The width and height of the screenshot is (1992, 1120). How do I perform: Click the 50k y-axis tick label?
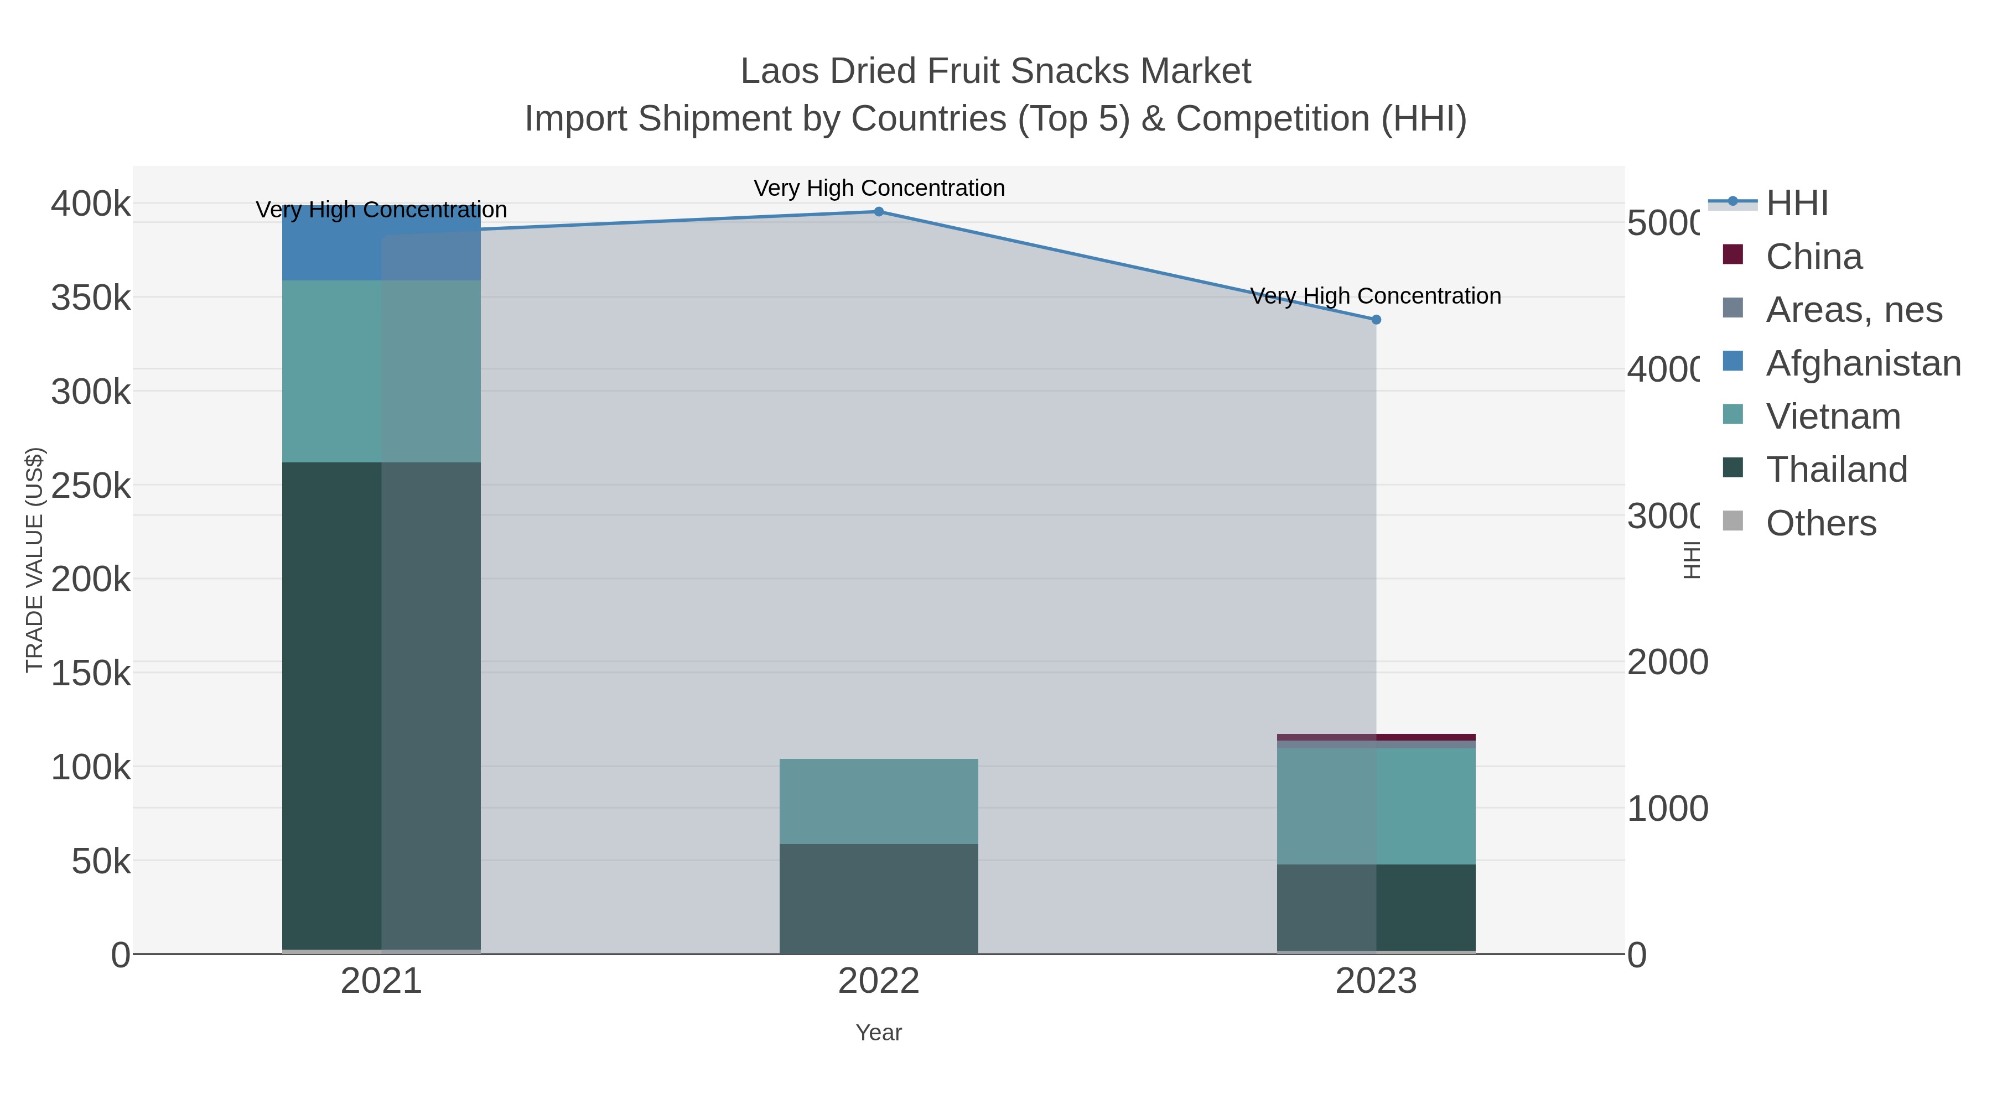pos(101,861)
